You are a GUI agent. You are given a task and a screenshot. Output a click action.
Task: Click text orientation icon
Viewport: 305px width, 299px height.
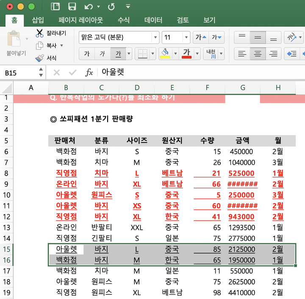(291, 37)
